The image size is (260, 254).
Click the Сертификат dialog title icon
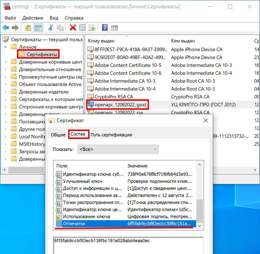[x=52, y=121]
